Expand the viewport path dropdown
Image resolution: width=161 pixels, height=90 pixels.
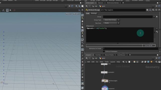point(66,6)
